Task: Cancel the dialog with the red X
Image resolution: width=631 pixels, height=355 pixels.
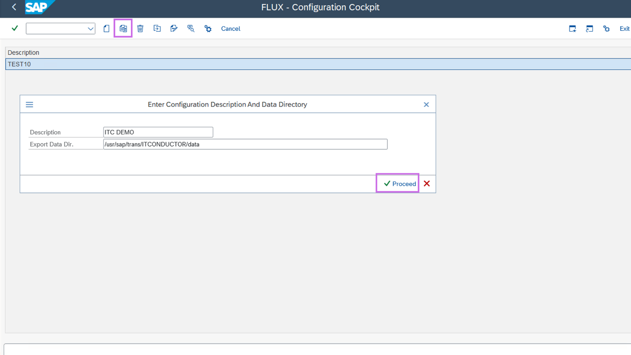Action: [x=427, y=183]
